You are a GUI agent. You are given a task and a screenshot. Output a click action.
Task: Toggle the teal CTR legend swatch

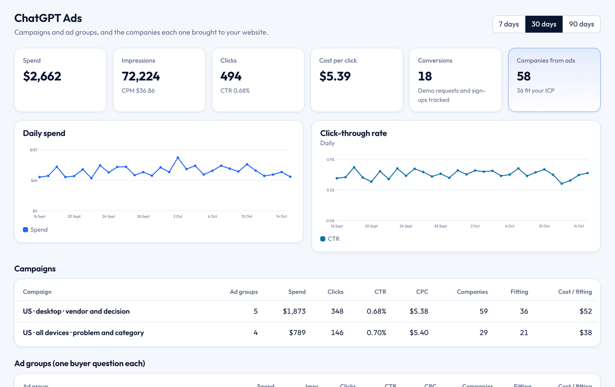coord(323,239)
